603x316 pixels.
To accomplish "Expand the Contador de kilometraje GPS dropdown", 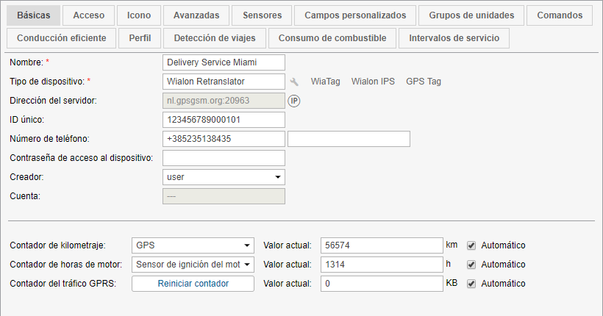I will pos(193,245).
